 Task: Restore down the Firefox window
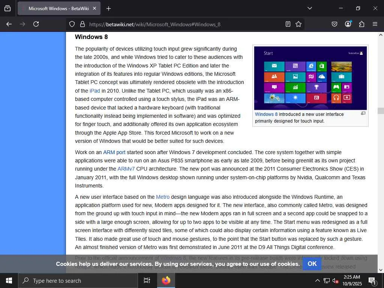point(358,8)
